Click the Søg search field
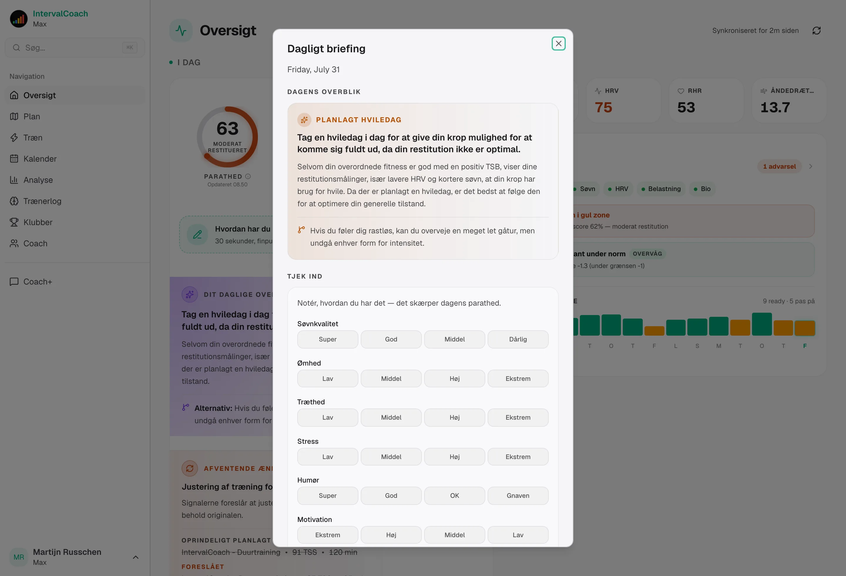The height and width of the screenshot is (576, 846). click(75, 48)
